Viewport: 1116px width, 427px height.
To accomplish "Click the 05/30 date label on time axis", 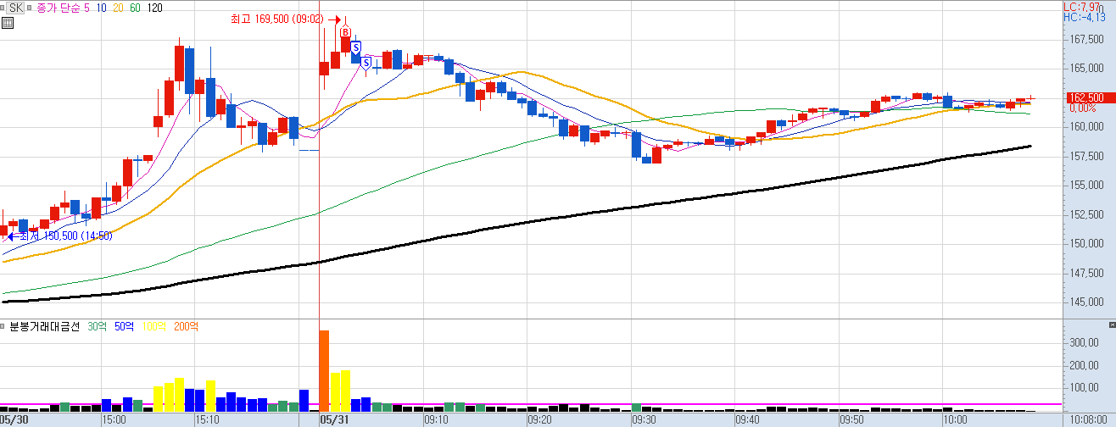I will tap(14, 419).
